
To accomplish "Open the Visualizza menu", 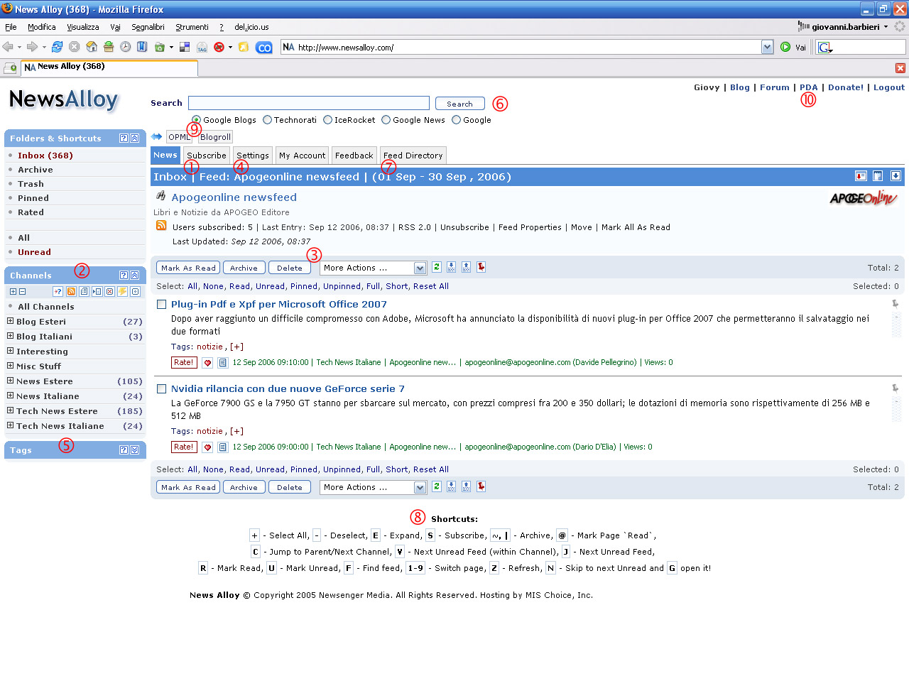I will tap(83, 27).
